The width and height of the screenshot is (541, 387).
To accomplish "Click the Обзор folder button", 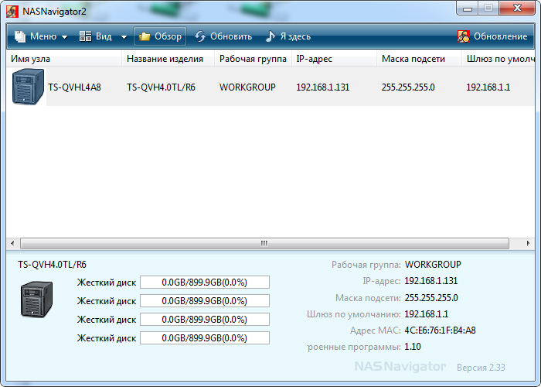I will [x=160, y=36].
